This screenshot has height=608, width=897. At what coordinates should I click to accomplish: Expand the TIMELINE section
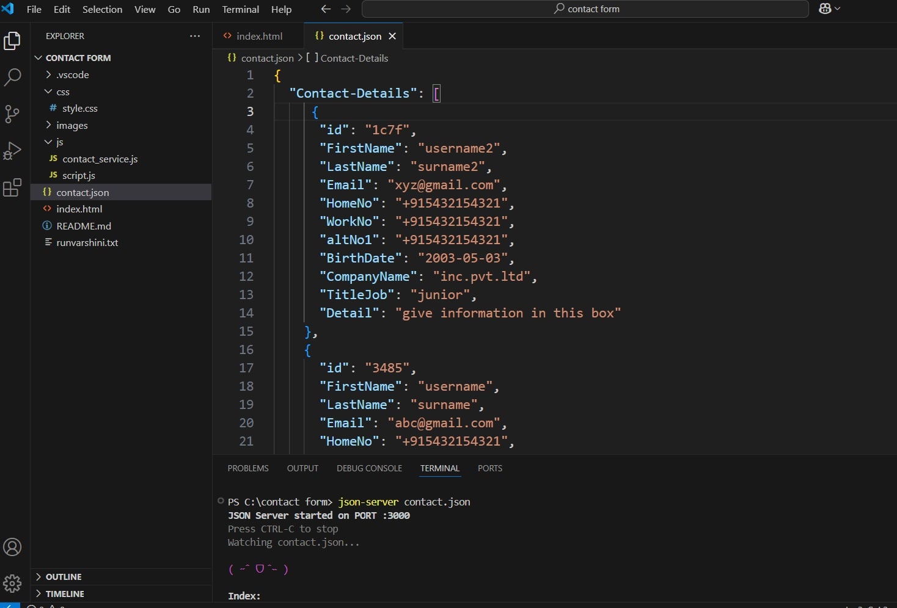pos(64,594)
